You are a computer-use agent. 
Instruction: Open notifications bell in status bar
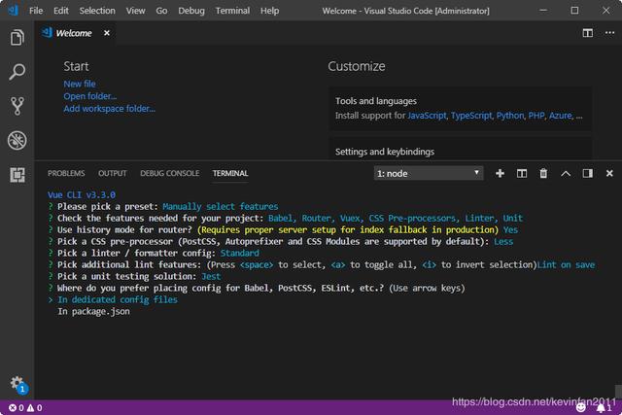point(605,408)
